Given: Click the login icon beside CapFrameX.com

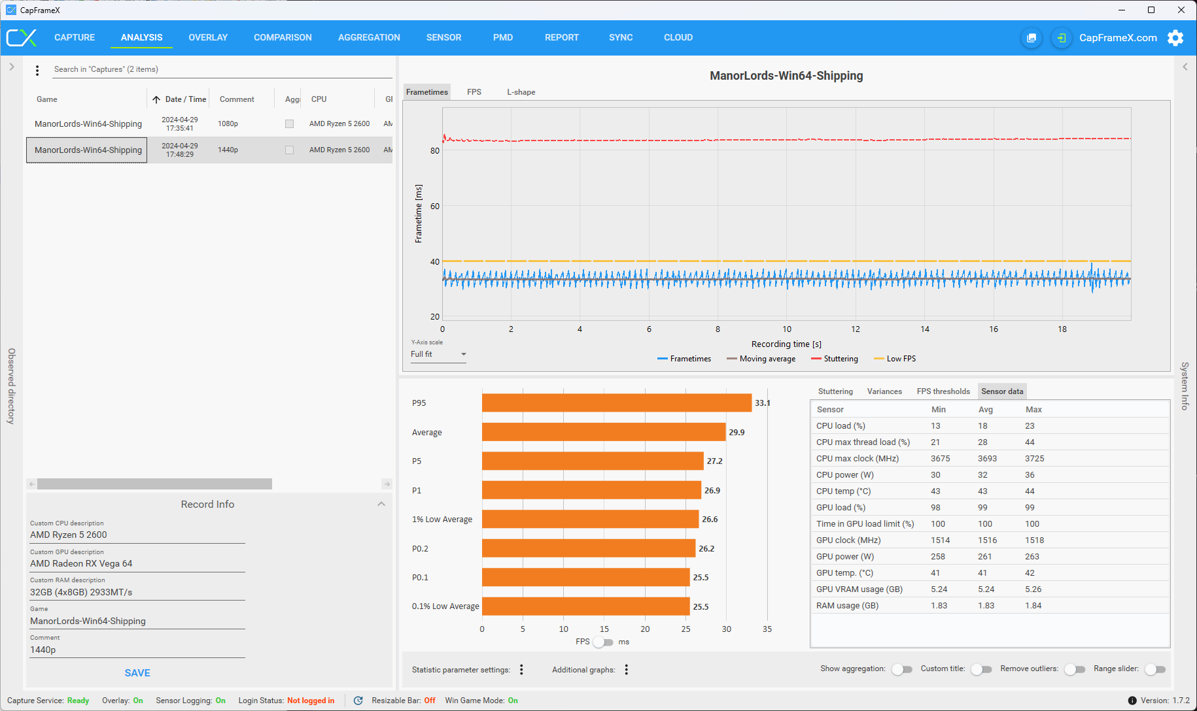Looking at the screenshot, I should 1062,38.
